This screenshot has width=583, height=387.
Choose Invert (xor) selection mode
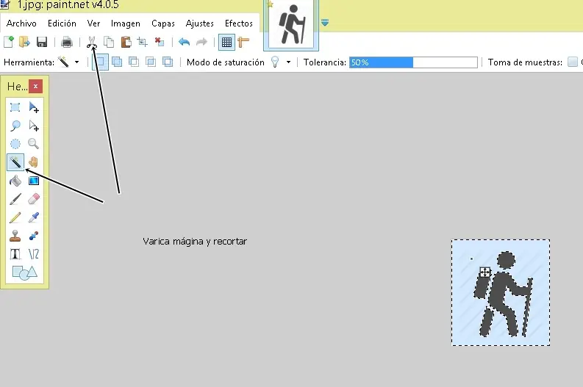click(x=168, y=62)
